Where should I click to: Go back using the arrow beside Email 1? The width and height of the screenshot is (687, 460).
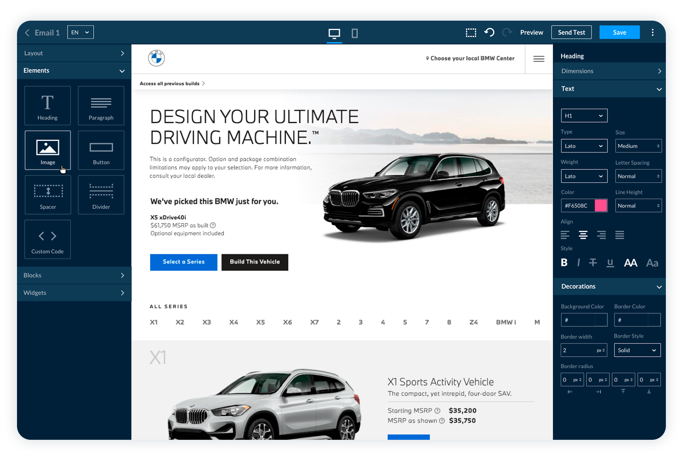coord(27,33)
